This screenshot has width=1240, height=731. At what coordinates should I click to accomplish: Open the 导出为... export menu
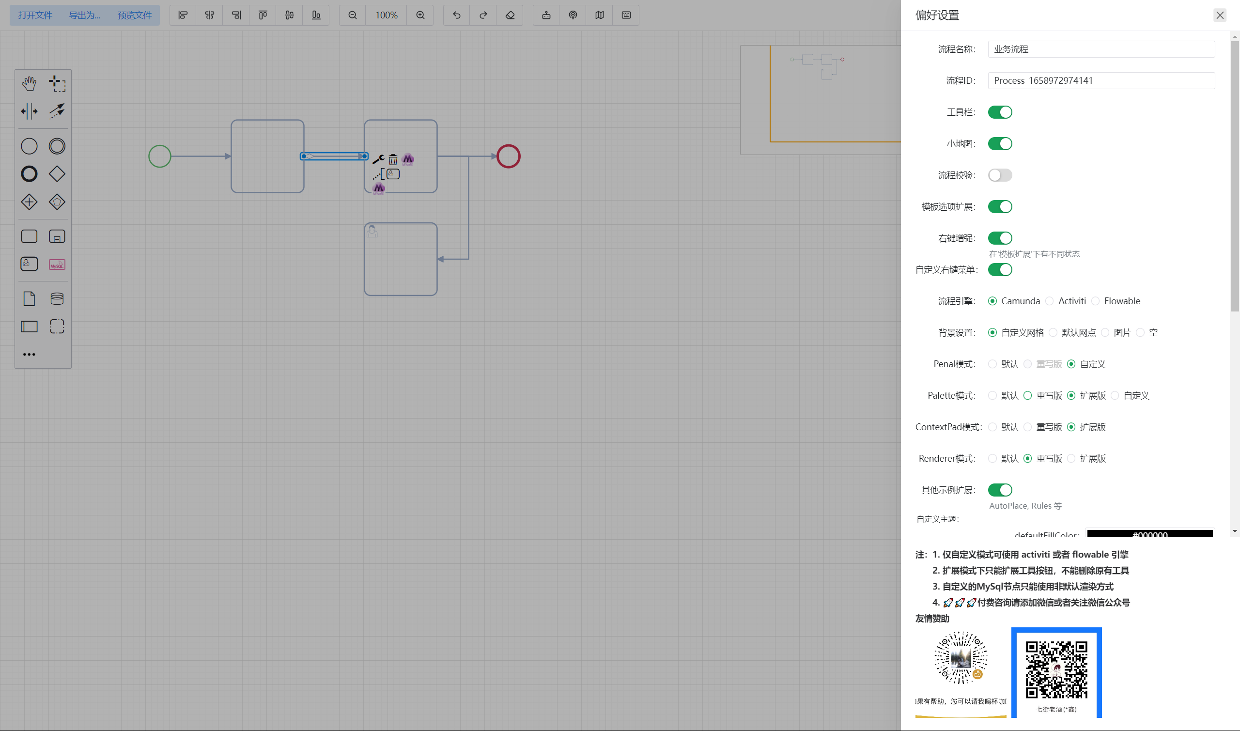[85, 16]
